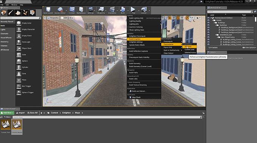Click the Search Classes magnifier icon
The height and width of the screenshot is (143, 257).
coord(40,18)
